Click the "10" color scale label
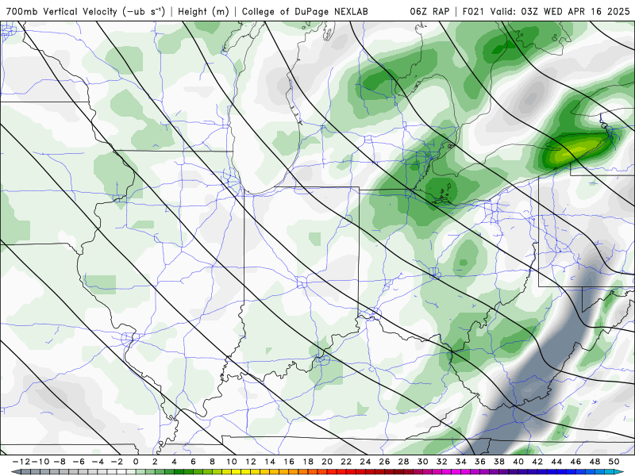635x476 pixels. tap(231, 462)
